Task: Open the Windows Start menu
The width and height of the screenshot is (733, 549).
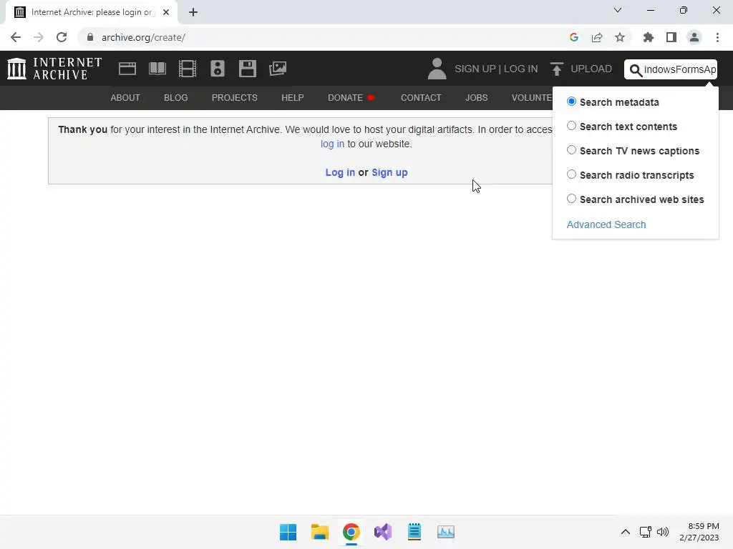Action: pyautogui.click(x=288, y=532)
